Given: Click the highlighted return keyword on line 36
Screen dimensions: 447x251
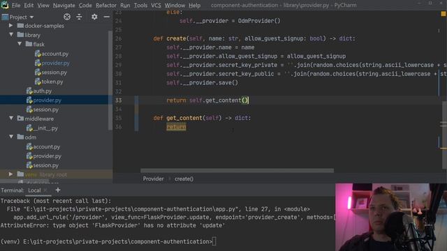Looking at the screenshot, I should click(x=176, y=127).
